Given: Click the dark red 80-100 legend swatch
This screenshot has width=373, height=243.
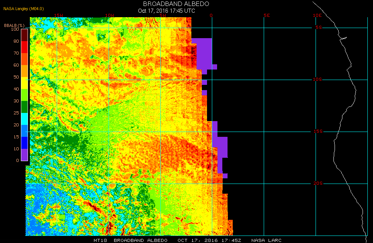Looking at the screenshot, I should [25, 35].
